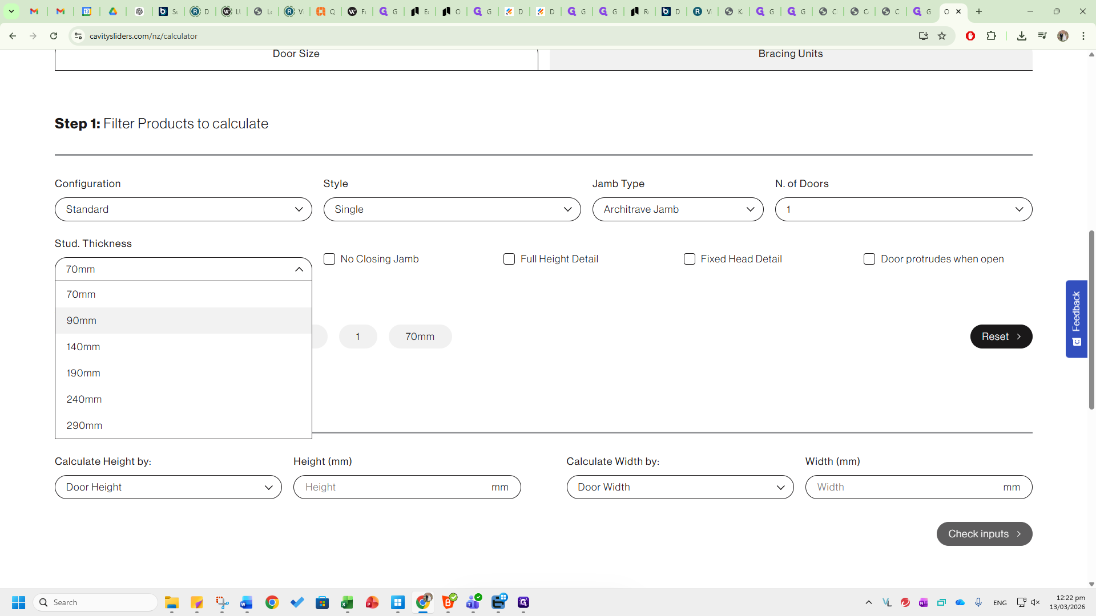1096x616 pixels.
Task: Open the browser downloads icon
Action: (x=1022, y=36)
